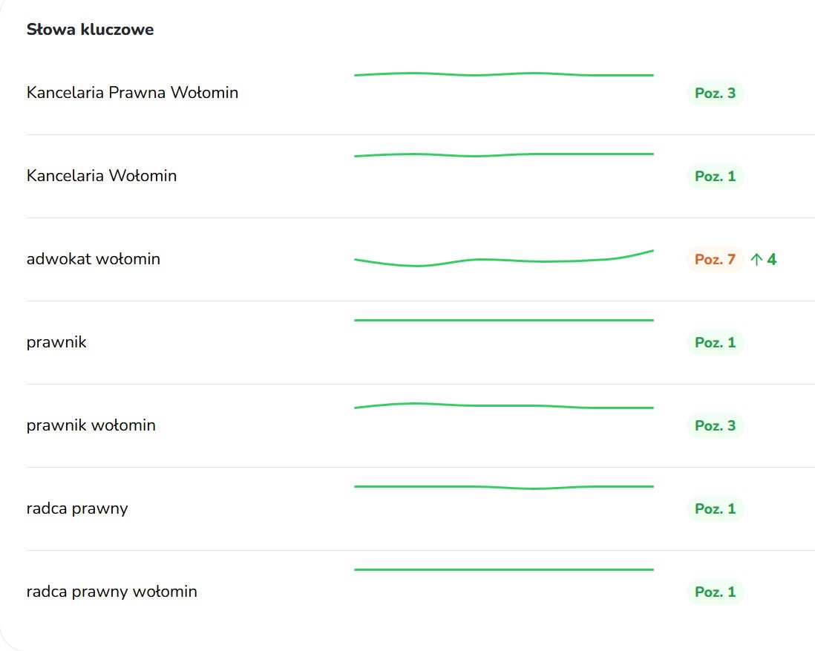Click the trend line for "Kancelaria Prawna Wołomin"
Screen dimensions: 815x651
[504, 74]
